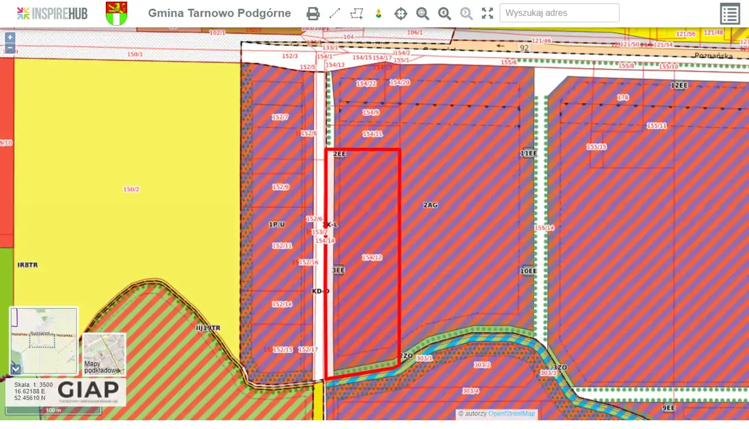Click the print map icon

tap(313, 13)
